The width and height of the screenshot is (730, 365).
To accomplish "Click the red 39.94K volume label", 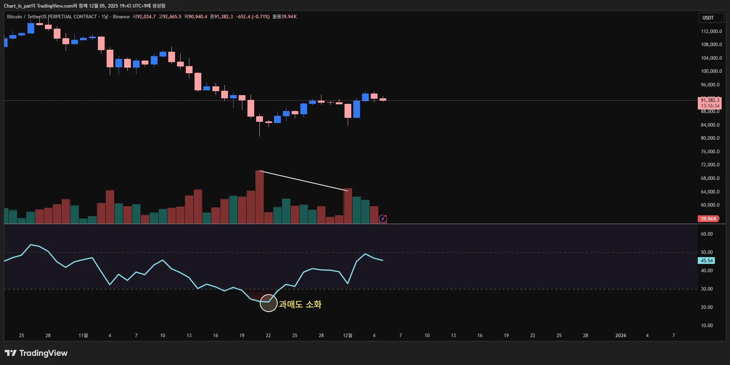I will [708, 219].
